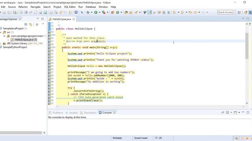The height and width of the screenshot is (141, 252).
Task: Click the Skip All Breakpoints icon
Action: click(82, 12)
